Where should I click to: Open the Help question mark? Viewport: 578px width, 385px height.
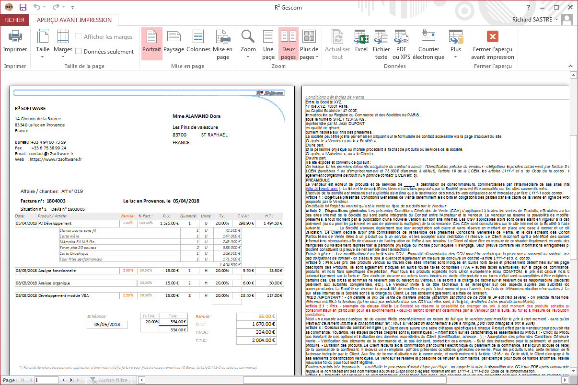528,7
